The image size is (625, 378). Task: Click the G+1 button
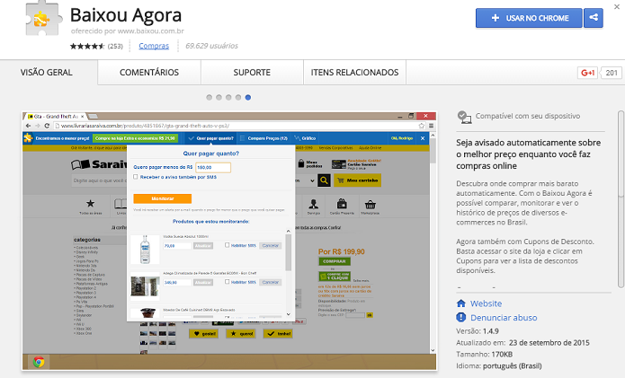587,73
